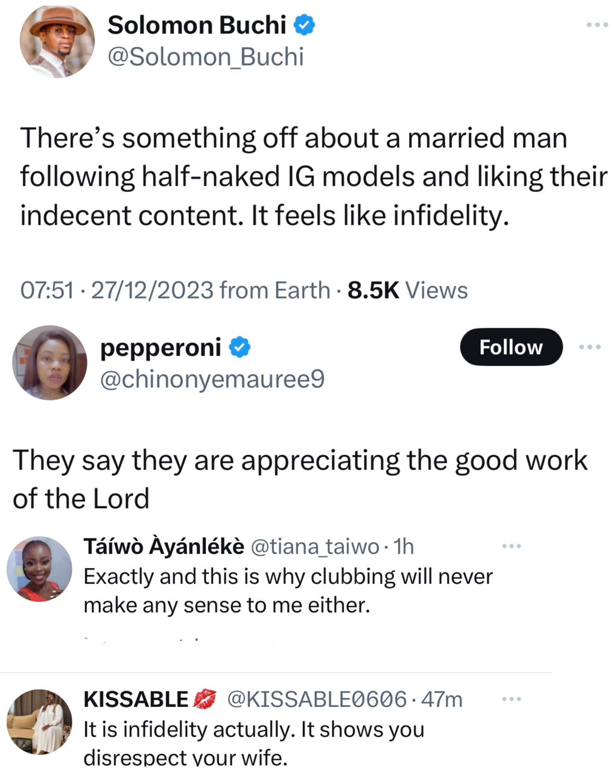This screenshot has width=613, height=772.
Task: Open Solomon Buchi's profile picture
Action: [x=57, y=42]
